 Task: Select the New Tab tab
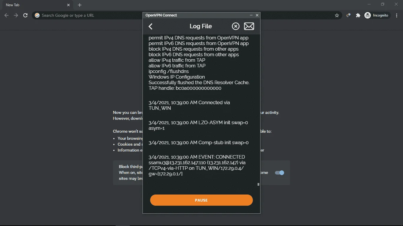pos(38,5)
